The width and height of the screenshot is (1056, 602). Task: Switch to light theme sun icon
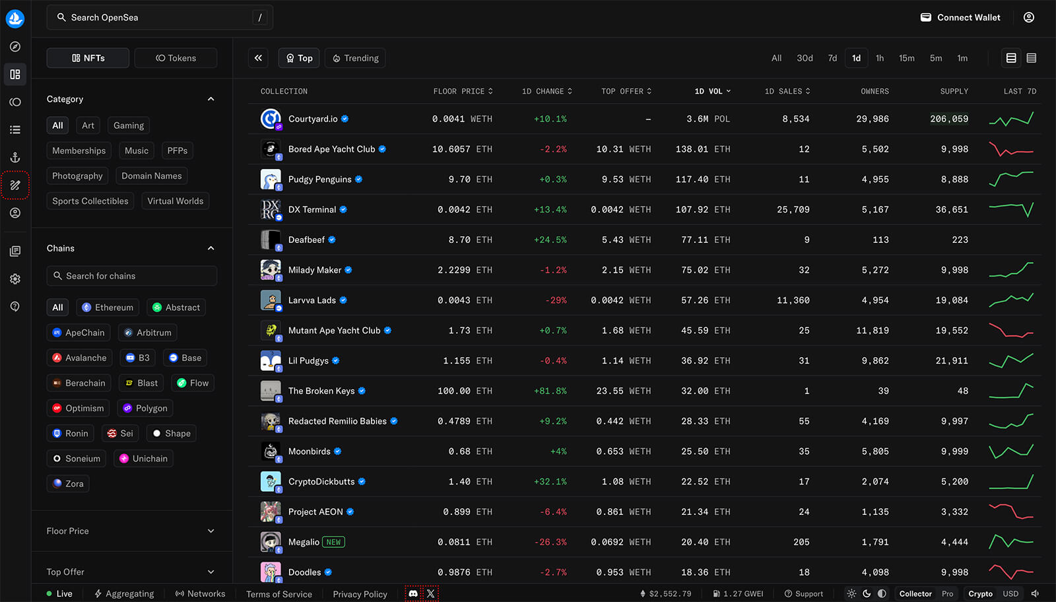(x=851, y=593)
